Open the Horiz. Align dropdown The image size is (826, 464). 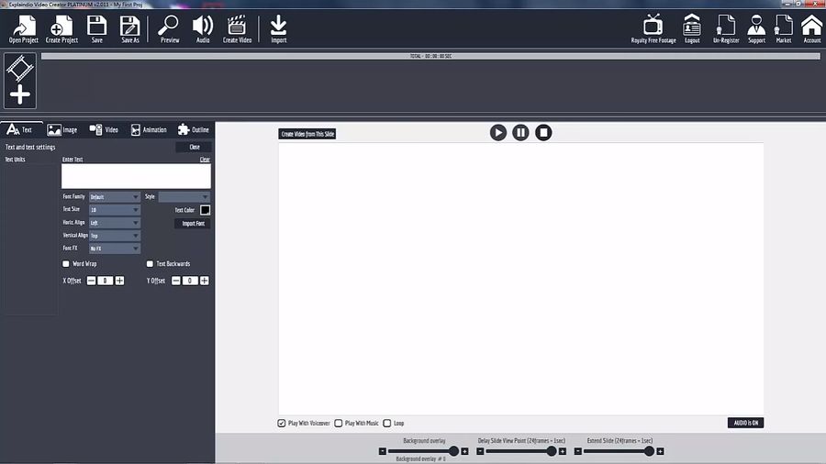115,223
